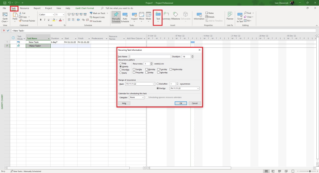The width and height of the screenshot is (319, 173).
Task: Open the Start date dropdown
Action: pos(153,84)
